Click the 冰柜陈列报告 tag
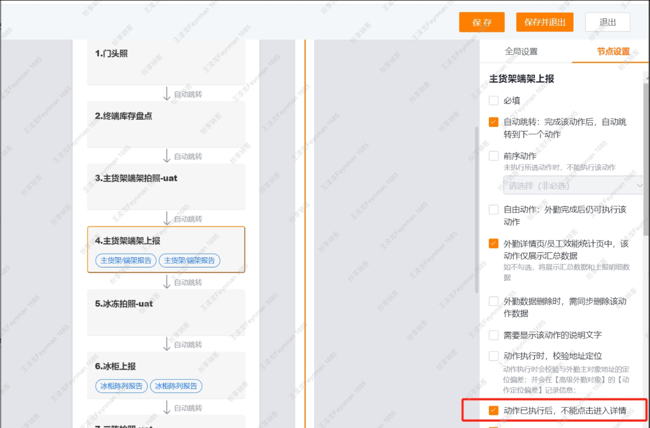 (121, 386)
